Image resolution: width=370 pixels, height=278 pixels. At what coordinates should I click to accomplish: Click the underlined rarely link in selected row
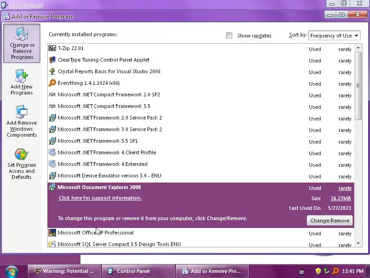click(345, 189)
